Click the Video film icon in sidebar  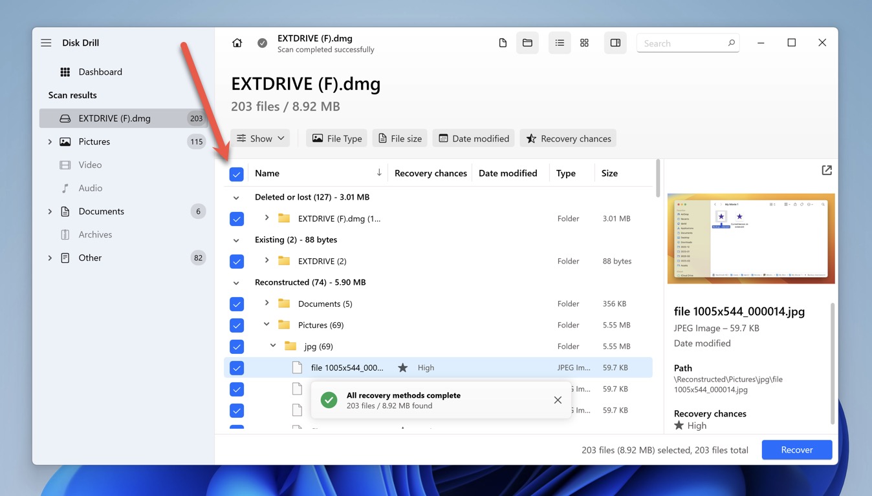pos(65,165)
